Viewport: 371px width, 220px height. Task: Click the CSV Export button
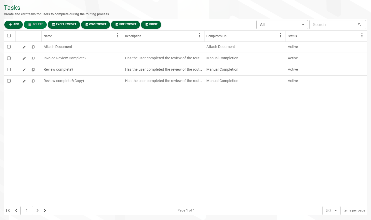96,25
